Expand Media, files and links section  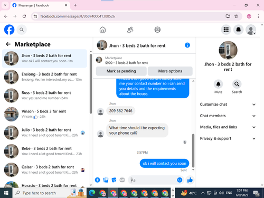click(228, 127)
